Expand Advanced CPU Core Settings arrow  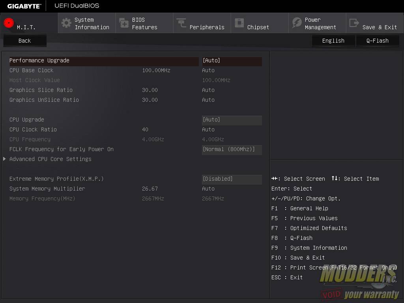4,159
